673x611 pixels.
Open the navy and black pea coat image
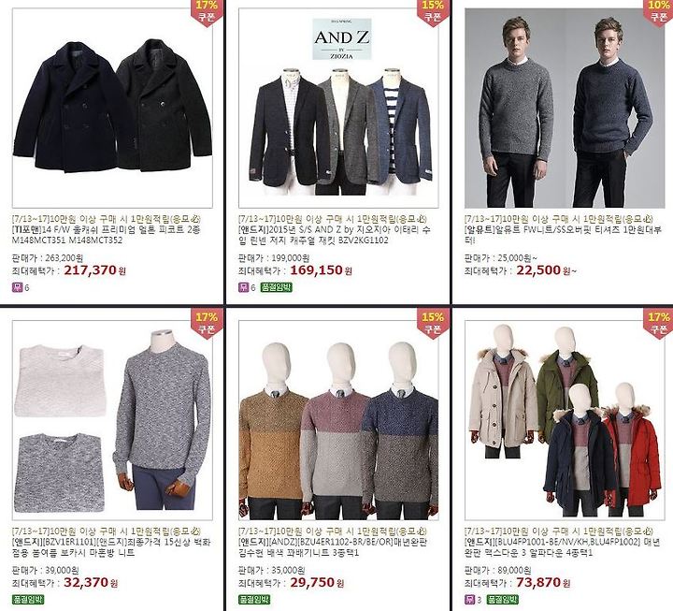[x=112, y=108]
